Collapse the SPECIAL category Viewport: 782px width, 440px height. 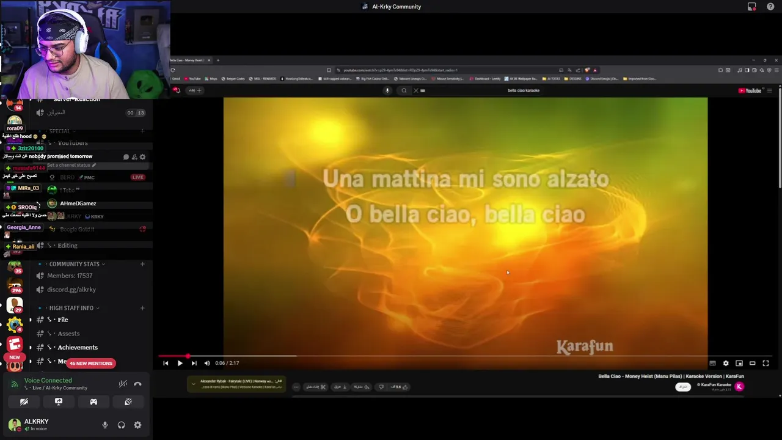(60, 131)
